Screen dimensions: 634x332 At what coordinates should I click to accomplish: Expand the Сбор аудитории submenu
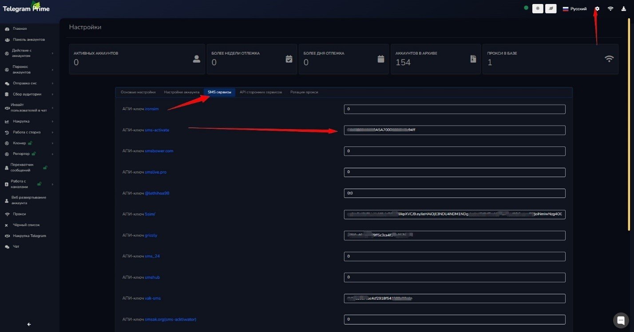coord(28,94)
